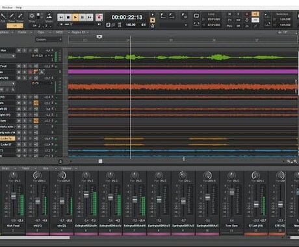Toggle the orange input echo button in Mix module
This screenshot has width=299, height=247.
[x=255, y=14]
